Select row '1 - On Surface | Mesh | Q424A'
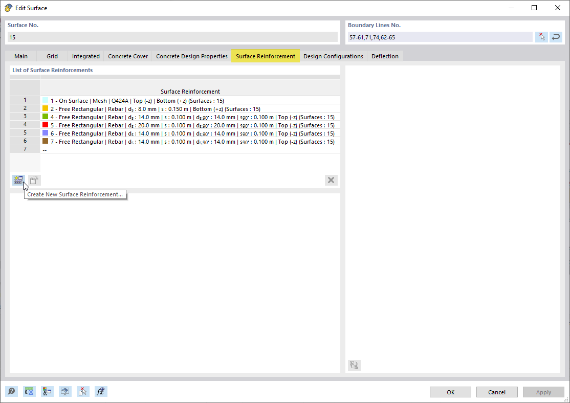 190,101
